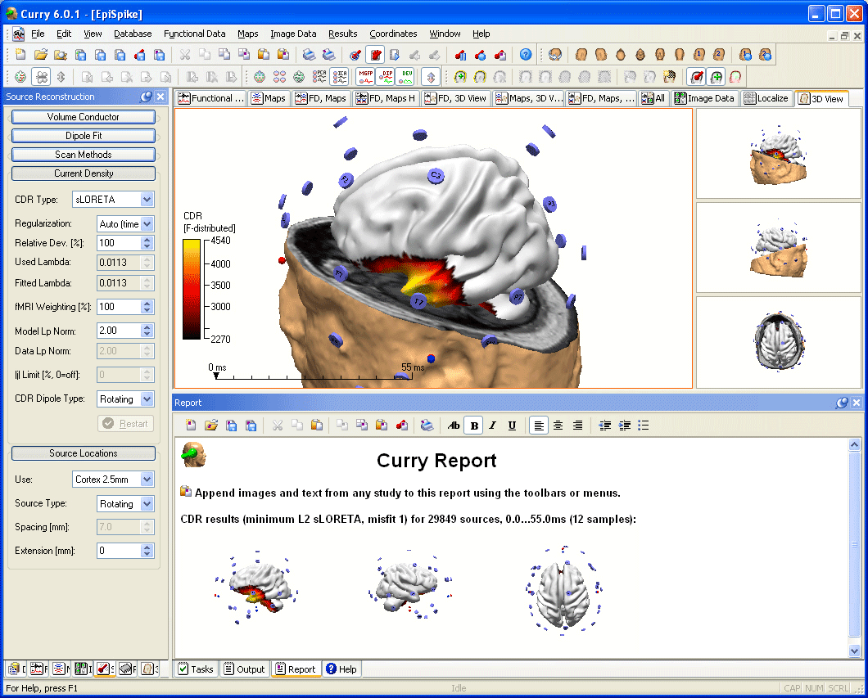Select the MGFP display icon
The image size is (868, 698).
(x=365, y=77)
